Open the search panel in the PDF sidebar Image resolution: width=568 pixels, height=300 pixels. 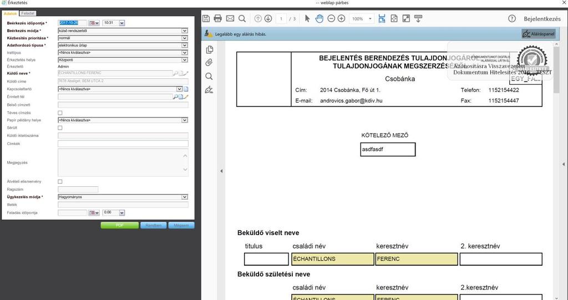tap(209, 76)
